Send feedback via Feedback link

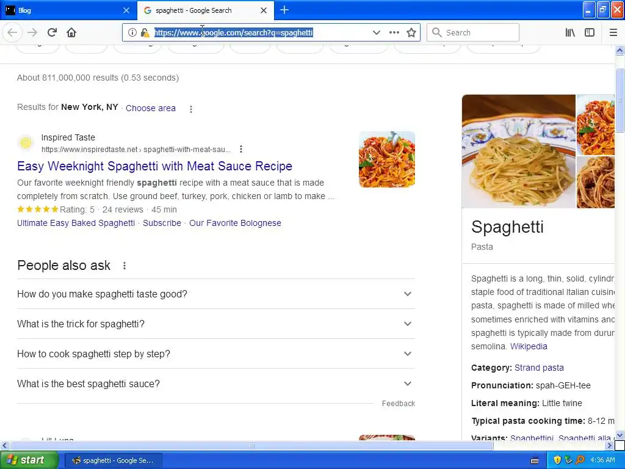coord(398,404)
